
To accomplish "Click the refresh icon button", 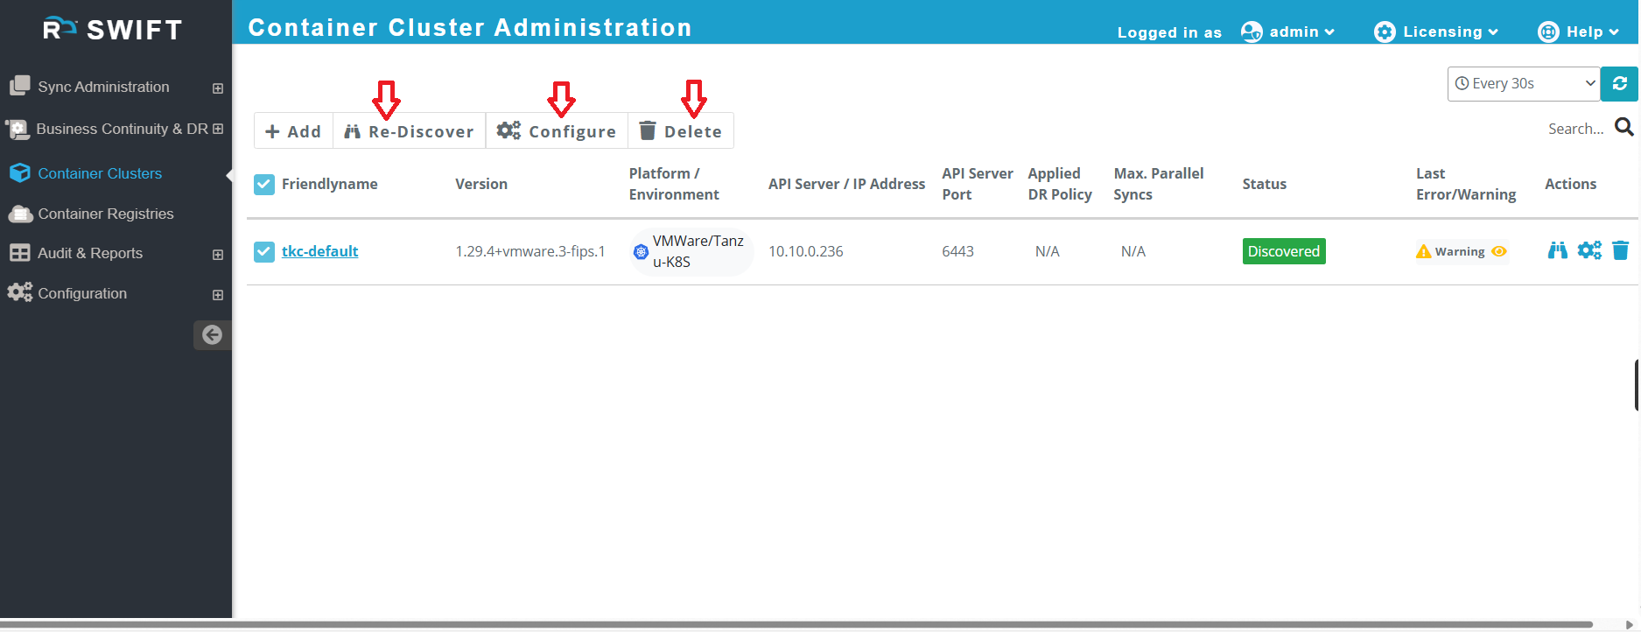I will point(1619,83).
